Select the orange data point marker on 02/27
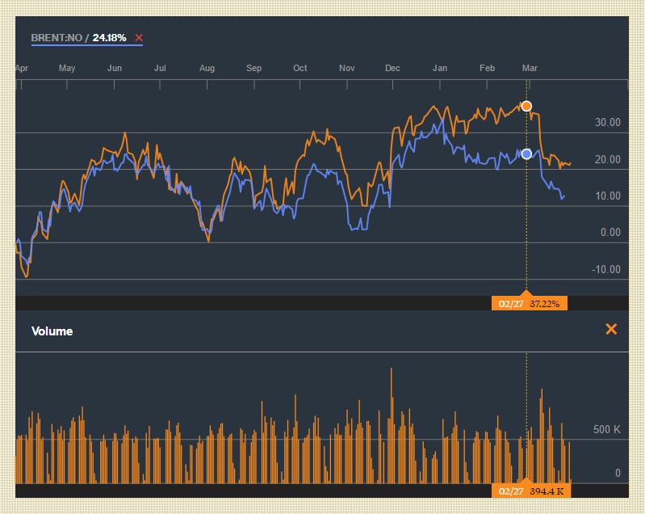The image size is (645, 514). (x=526, y=107)
